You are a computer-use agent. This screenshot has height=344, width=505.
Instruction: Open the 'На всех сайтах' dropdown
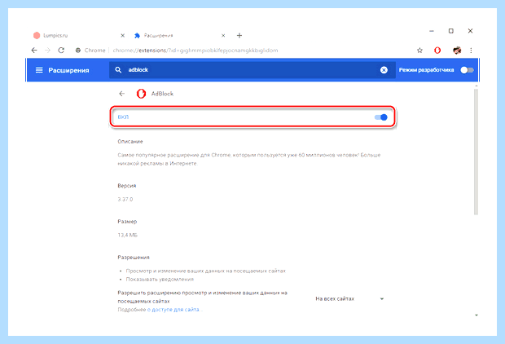point(349,299)
